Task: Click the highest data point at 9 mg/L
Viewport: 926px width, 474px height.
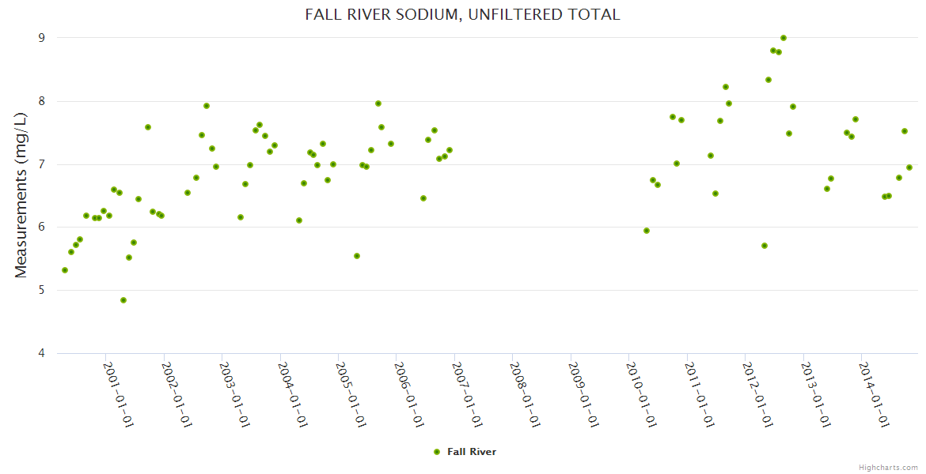Action: point(784,38)
